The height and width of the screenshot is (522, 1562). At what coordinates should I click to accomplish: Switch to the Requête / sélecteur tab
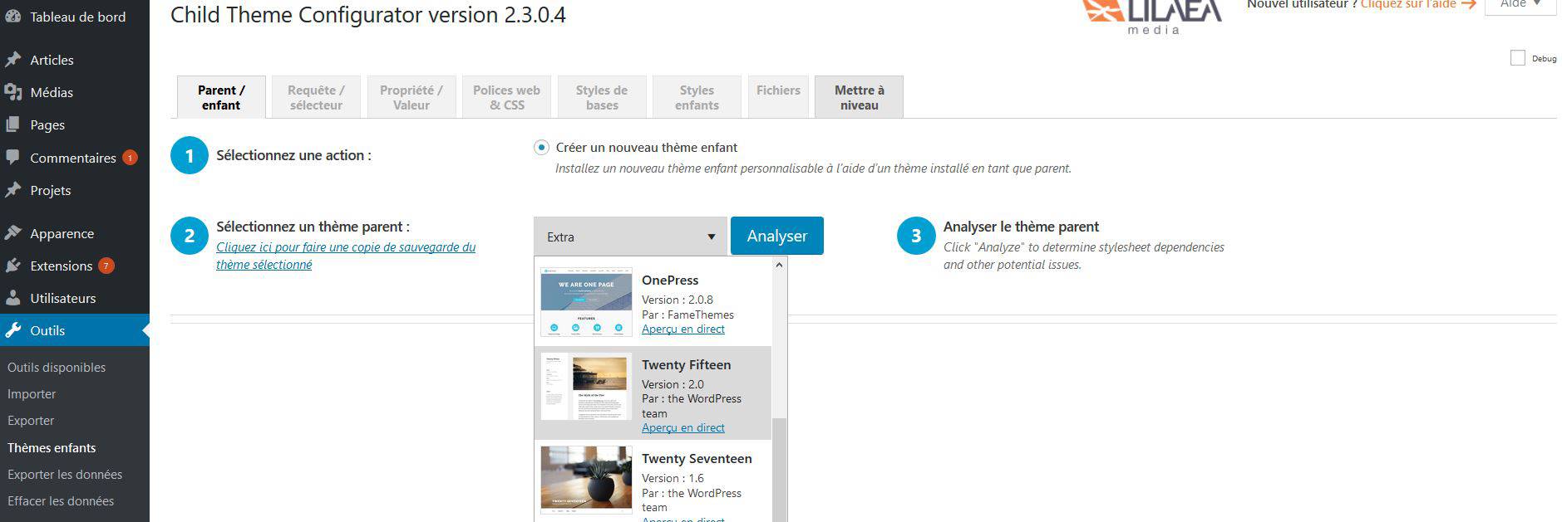[x=316, y=98]
